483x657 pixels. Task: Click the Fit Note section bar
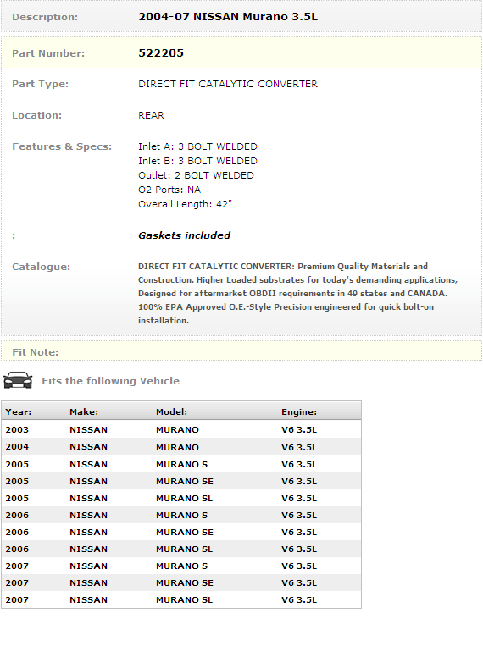241,351
